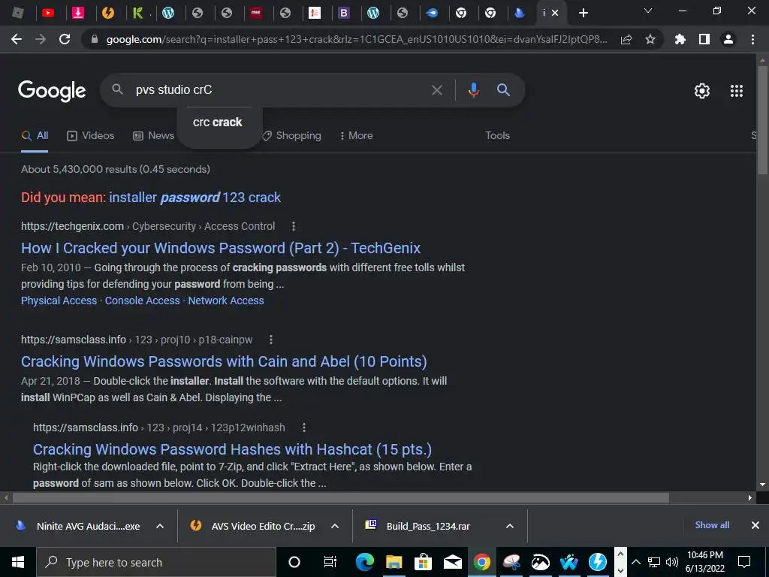This screenshot has width=769, height=577.
Task: Expand the More search filters
Action: 357,136
